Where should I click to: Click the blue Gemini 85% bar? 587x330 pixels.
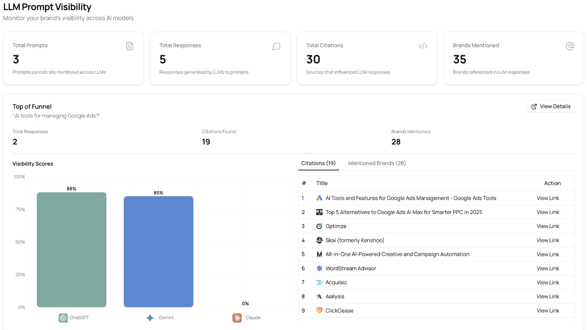point(158,252)
